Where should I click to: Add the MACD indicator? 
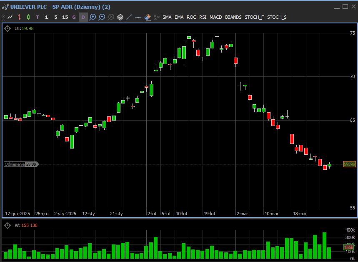[215, 17]
